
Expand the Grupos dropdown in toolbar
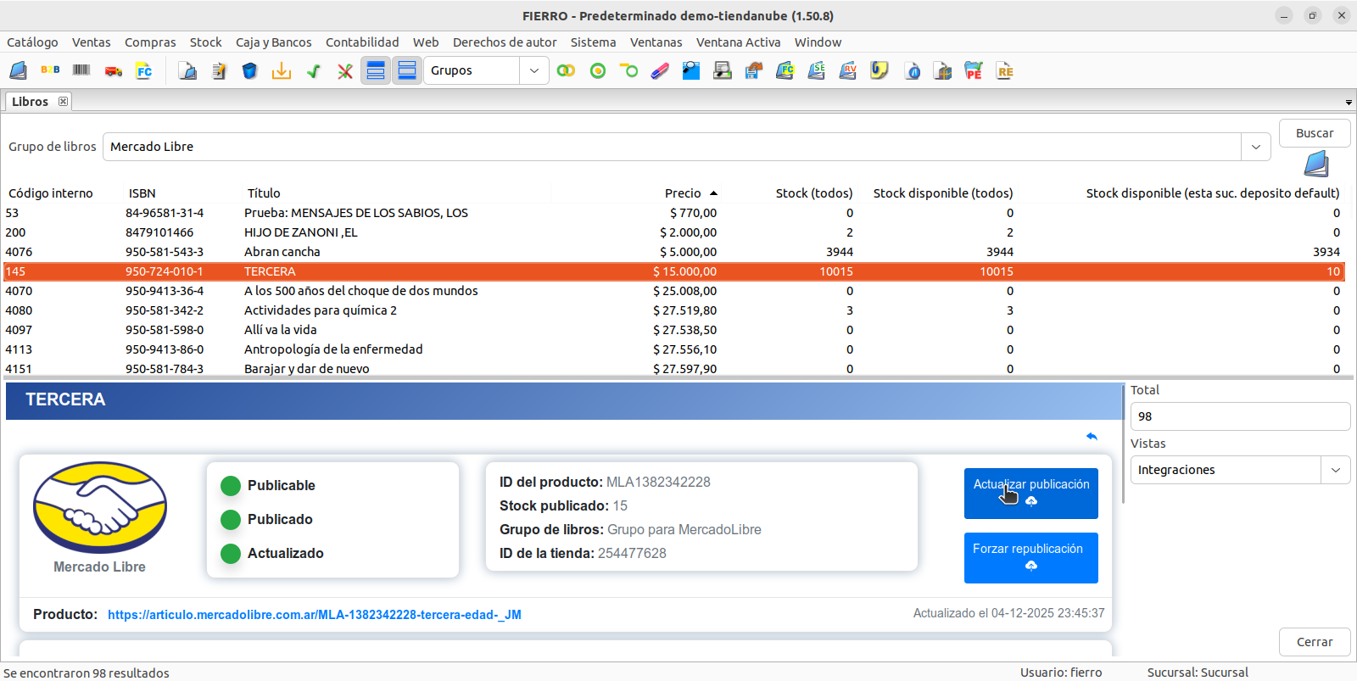pyautogui.click(x=533, y=71)
